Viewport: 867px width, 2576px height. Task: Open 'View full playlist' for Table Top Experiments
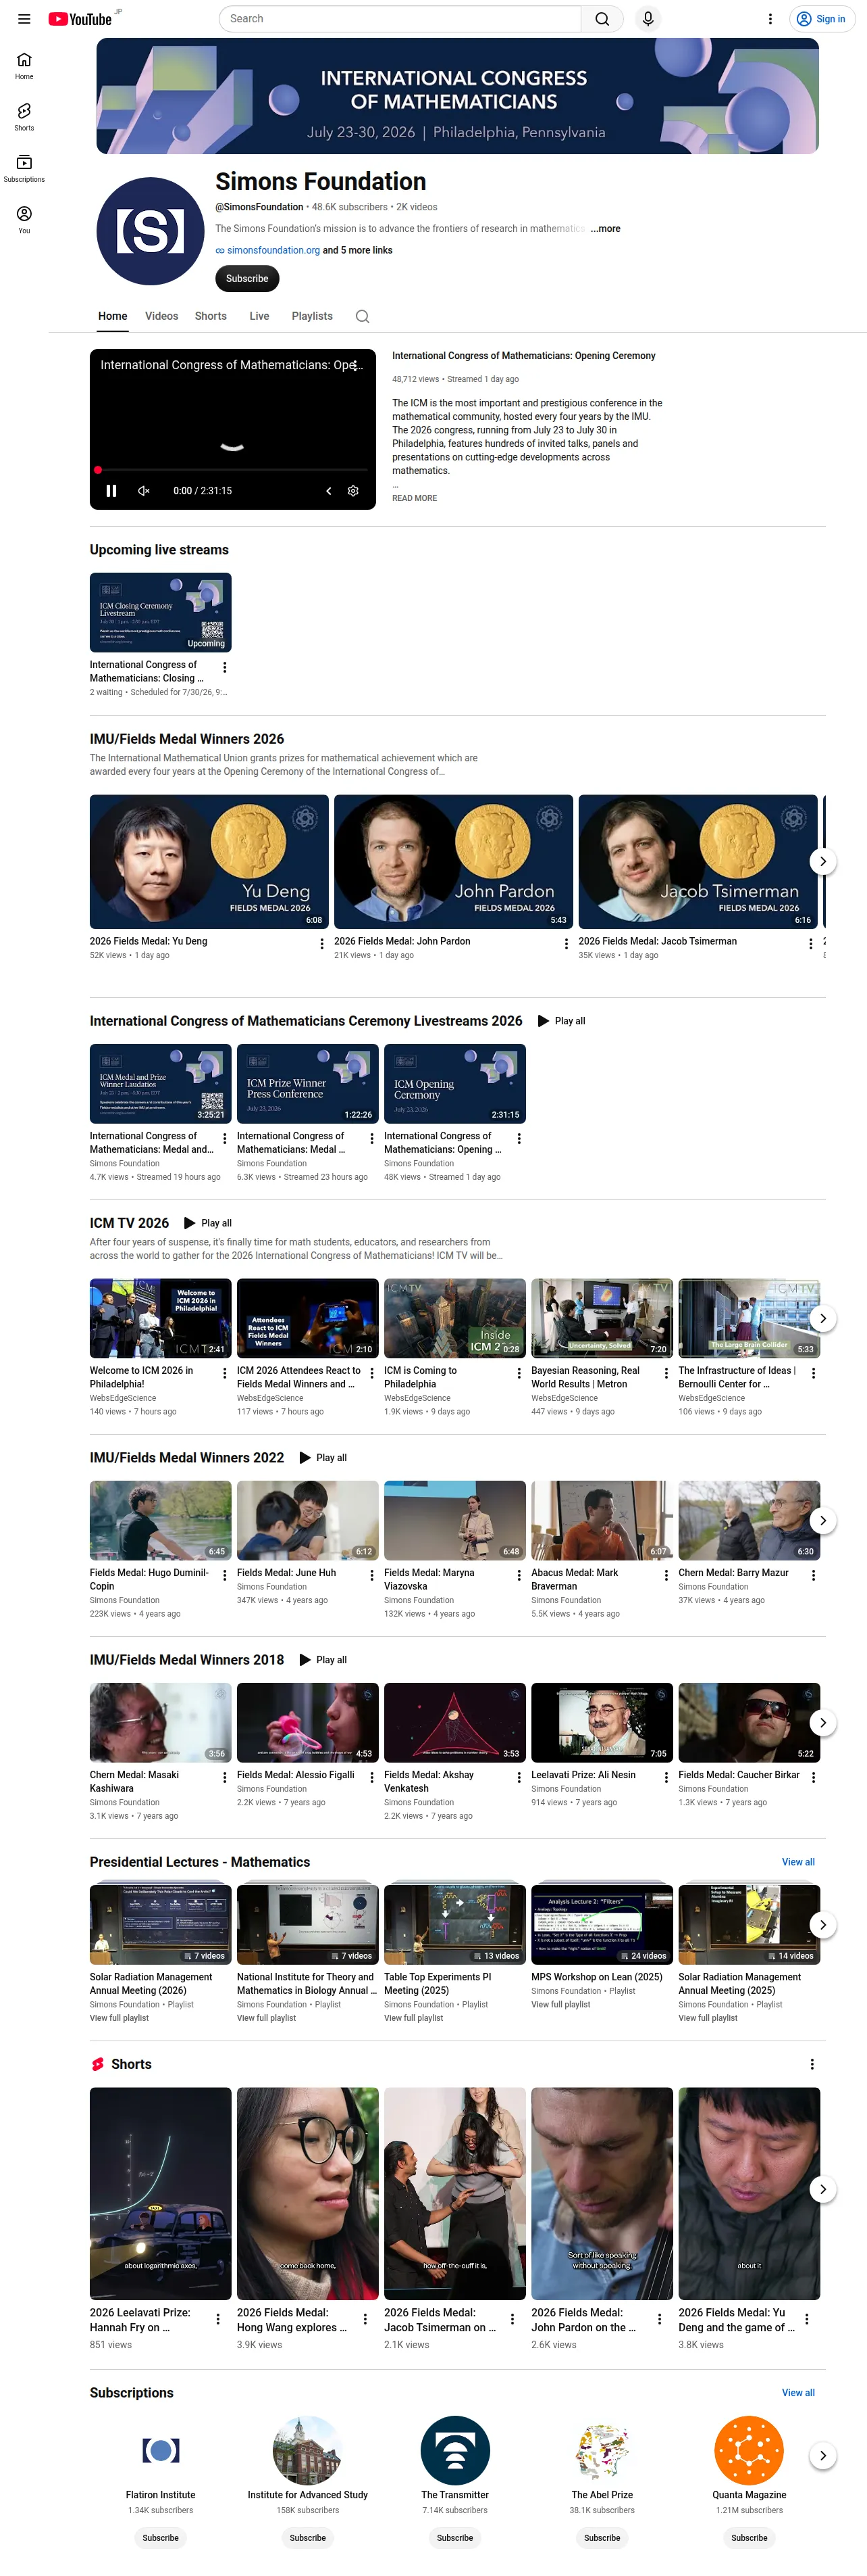pyautogui.click(x=413, y=2018)
